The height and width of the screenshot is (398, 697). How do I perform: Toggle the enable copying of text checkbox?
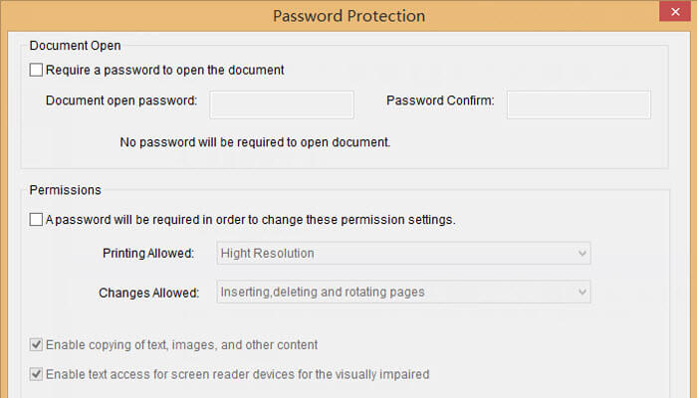point(37,345)
